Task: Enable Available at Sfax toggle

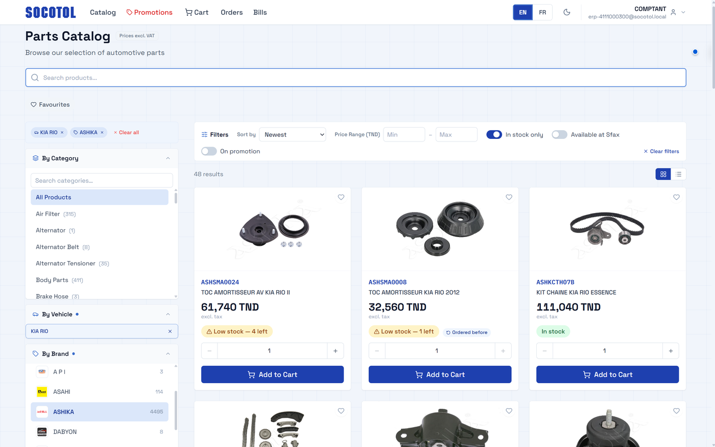Action: pos(559,134)
